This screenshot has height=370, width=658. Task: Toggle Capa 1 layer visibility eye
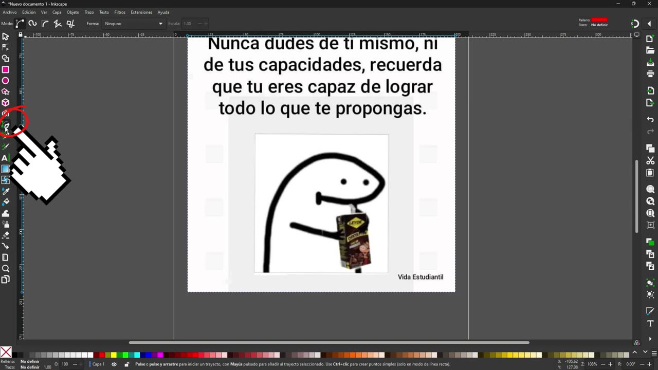tap(114, 364)
